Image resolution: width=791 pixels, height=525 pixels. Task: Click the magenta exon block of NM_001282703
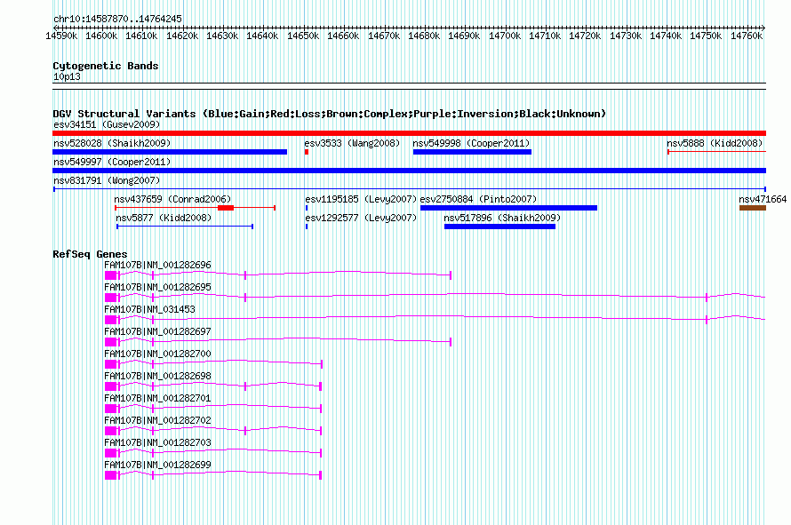click(x=111, y=453)
